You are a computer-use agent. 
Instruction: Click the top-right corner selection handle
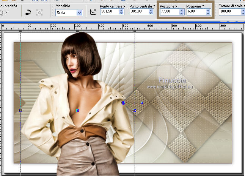[x=135, y=32]
